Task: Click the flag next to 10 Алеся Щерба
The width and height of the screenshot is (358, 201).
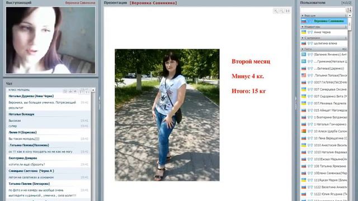Action: point(304,131)
